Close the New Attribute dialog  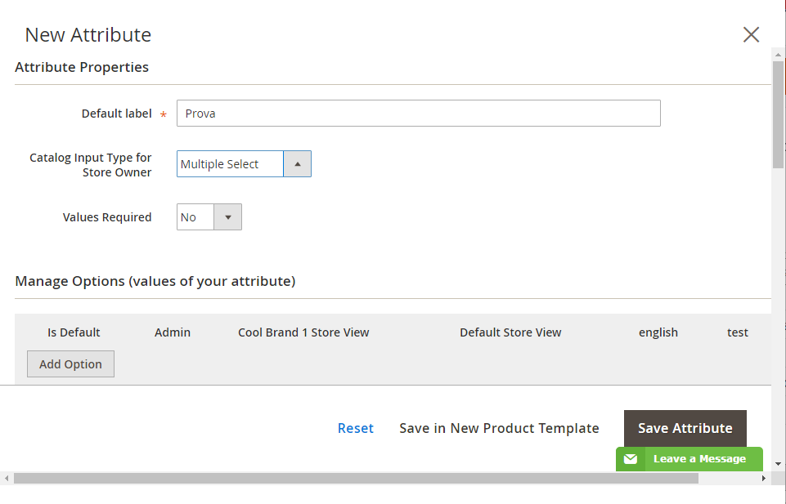pyautogui.click(x=750, y=34)
